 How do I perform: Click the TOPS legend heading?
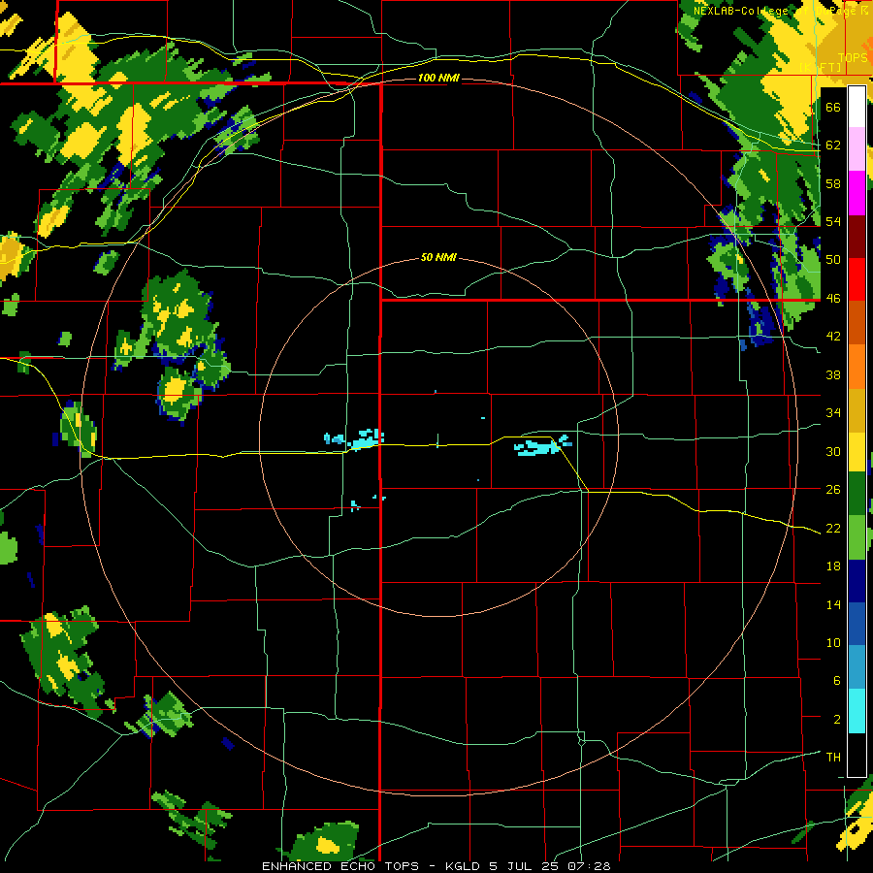(x=853, y=58)
